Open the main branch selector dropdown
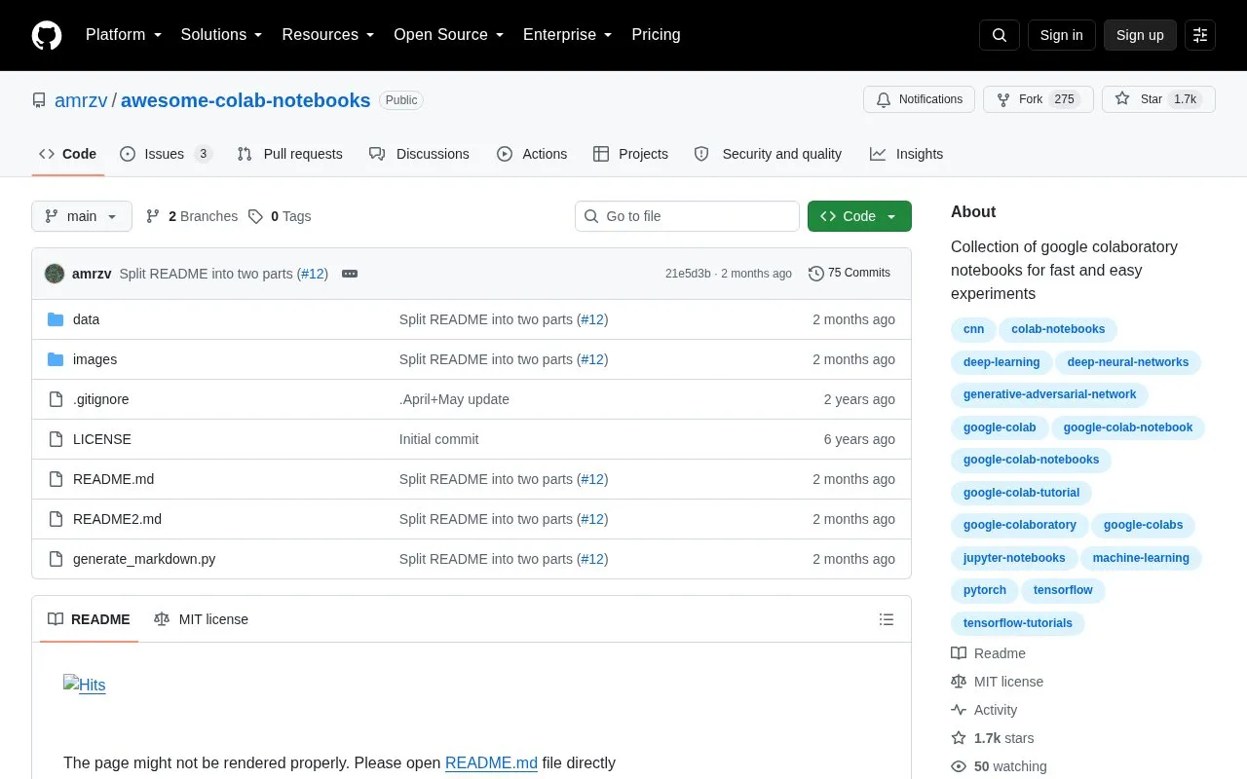Image resolution: width=1247 pixels, height=779 pixels. (82, 216)
